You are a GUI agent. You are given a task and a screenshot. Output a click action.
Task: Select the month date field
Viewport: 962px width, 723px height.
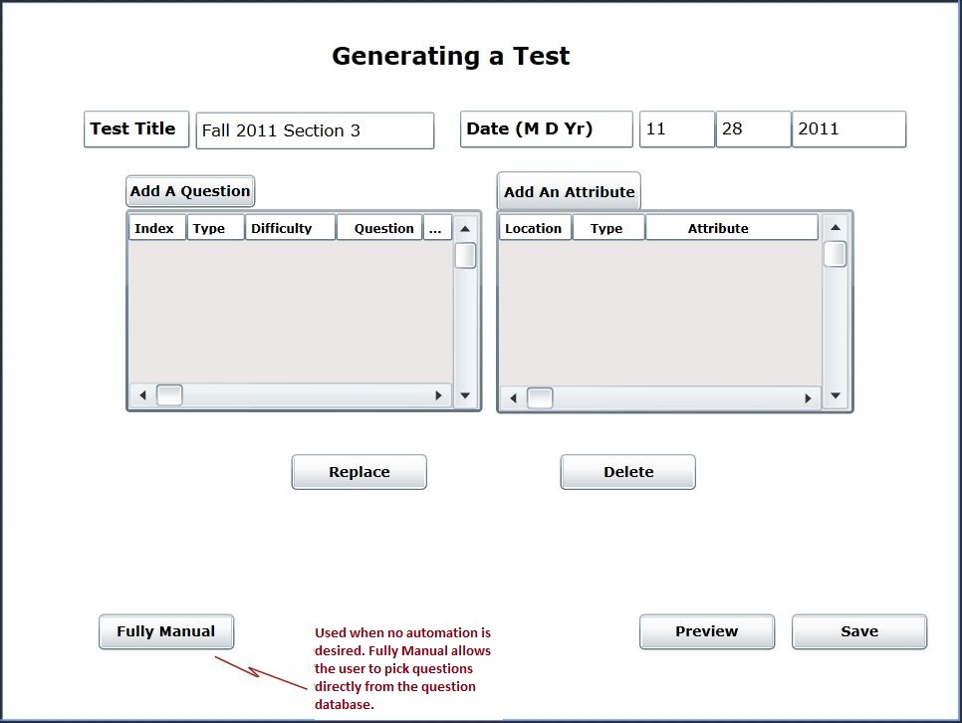pyautogui.click(x=676, y=129)
